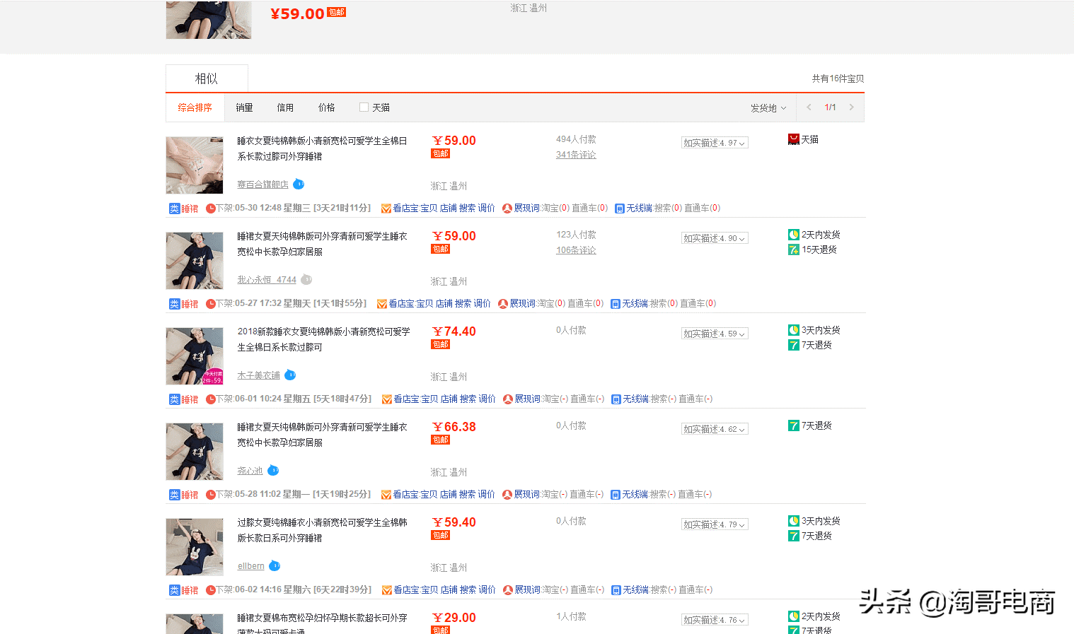Open the 341条评论 reviews link

[x=576, y=155]
